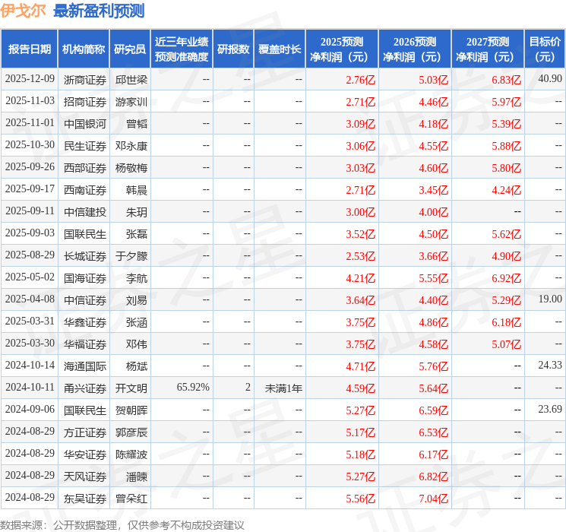Click the 65.92% accuracy value for 甬兴证券
Image resolution: width=566 pixels, height=532 pixels.
[193, 388]
